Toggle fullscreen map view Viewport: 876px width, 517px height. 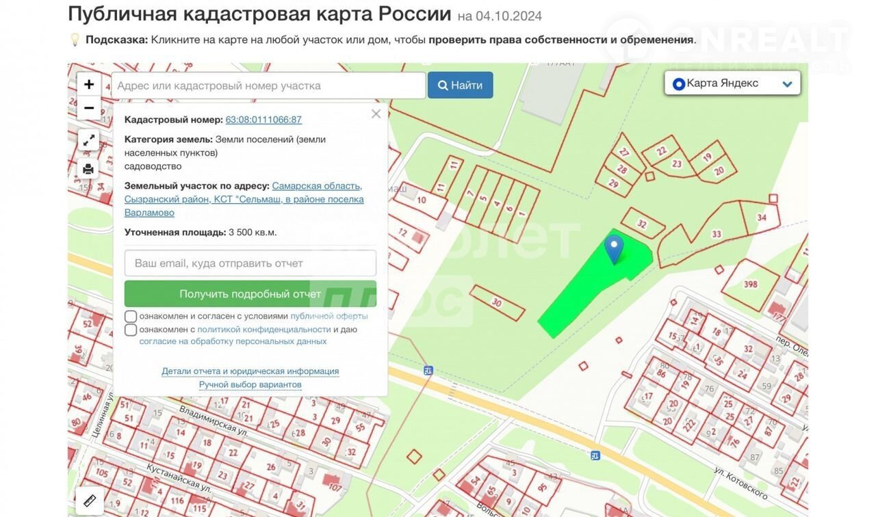89,141
